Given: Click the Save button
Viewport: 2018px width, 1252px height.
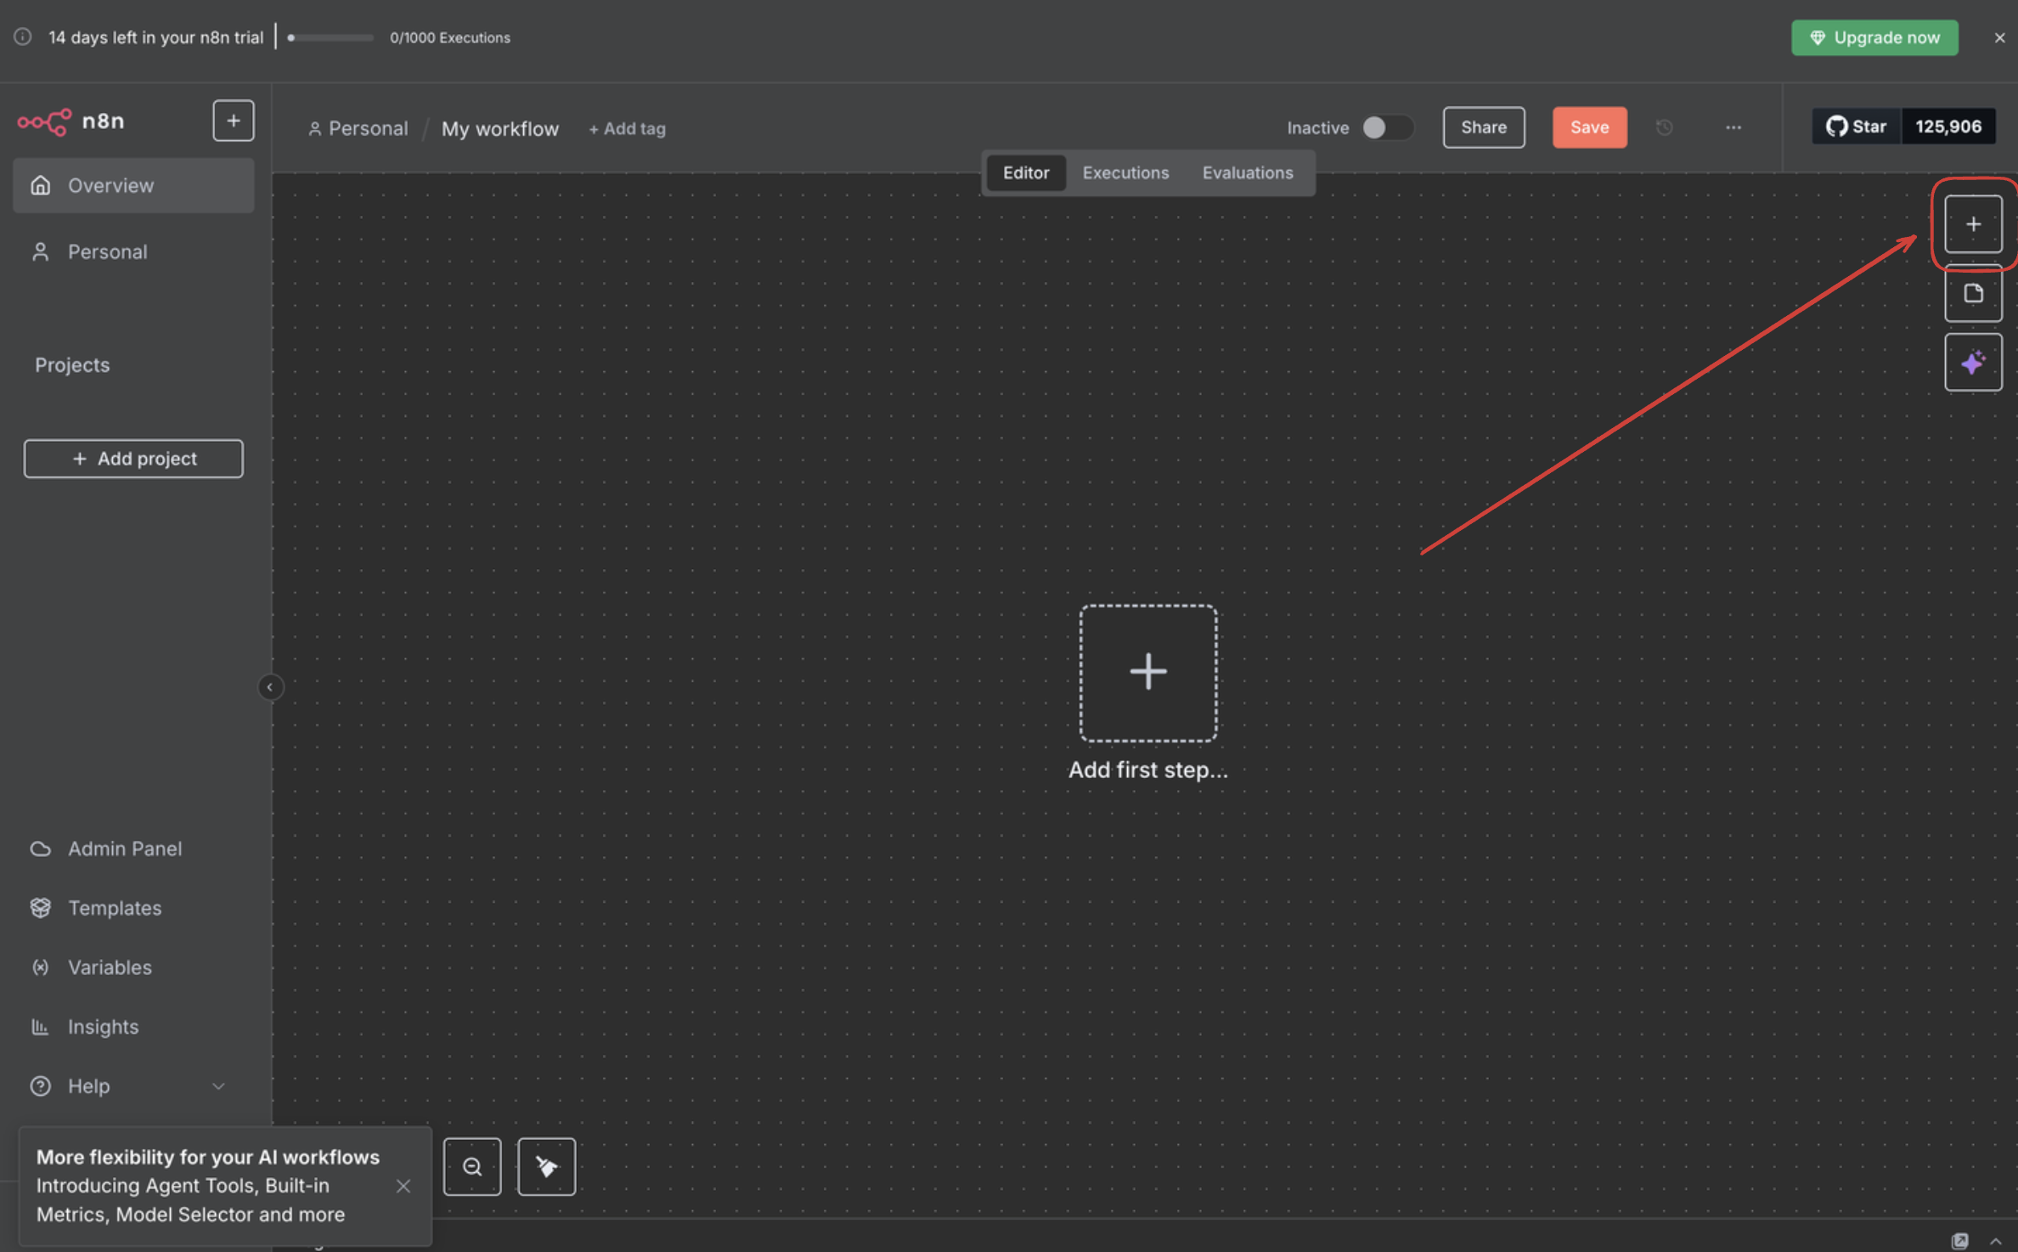Looking at the screenshot, I should pos(1588,127).
